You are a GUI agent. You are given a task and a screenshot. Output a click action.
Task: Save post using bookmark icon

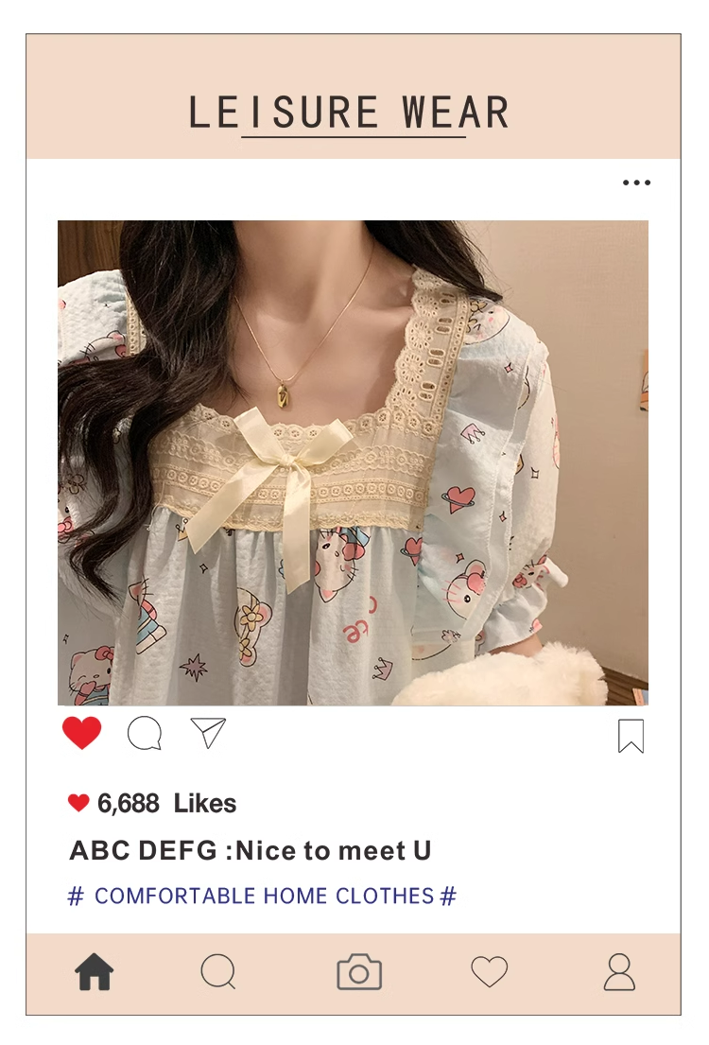coord(631,736)
